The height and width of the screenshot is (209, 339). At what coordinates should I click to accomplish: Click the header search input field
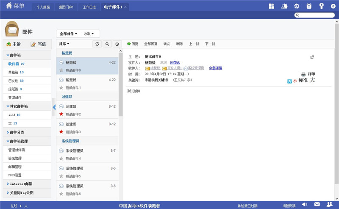pyautogui.click(x=314, y=15)
